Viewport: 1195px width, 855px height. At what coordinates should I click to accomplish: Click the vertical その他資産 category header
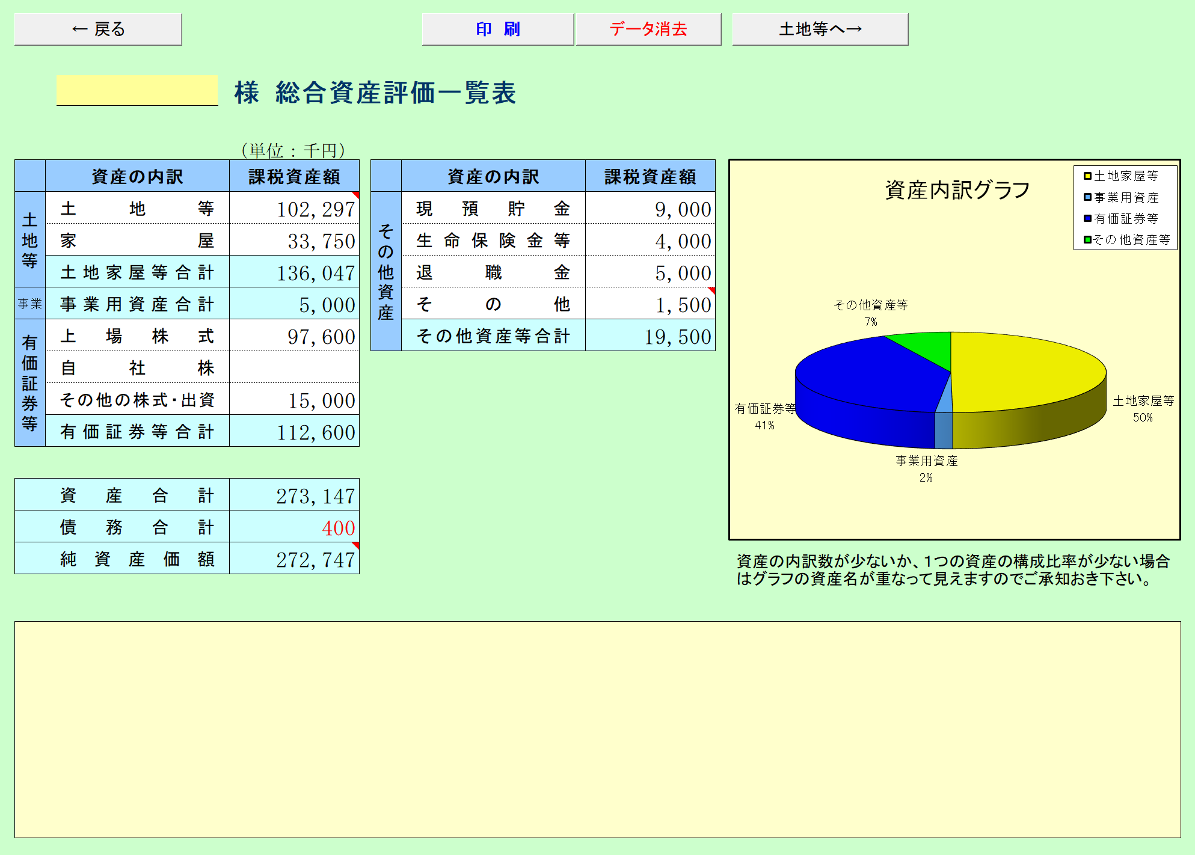[386, 271]
